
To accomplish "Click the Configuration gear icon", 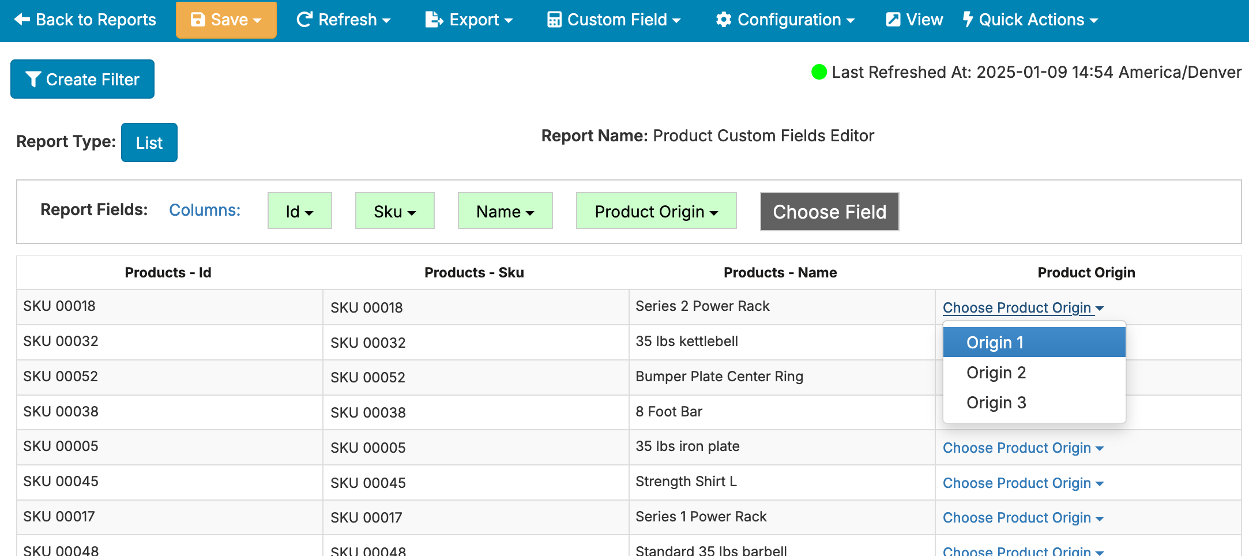I will pos(724,20).
